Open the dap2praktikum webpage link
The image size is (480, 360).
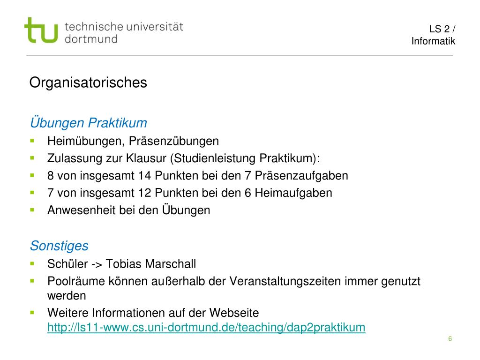point(206,327)
